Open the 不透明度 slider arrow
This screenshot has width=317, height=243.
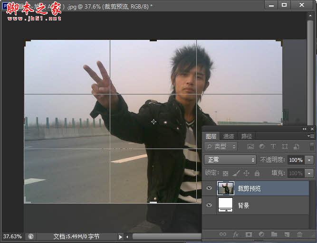click(x=309, y=160)
